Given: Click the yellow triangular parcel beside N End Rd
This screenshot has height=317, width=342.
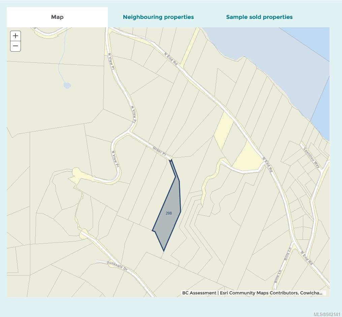Looking at the screenshot, I should tap(248, 158).
